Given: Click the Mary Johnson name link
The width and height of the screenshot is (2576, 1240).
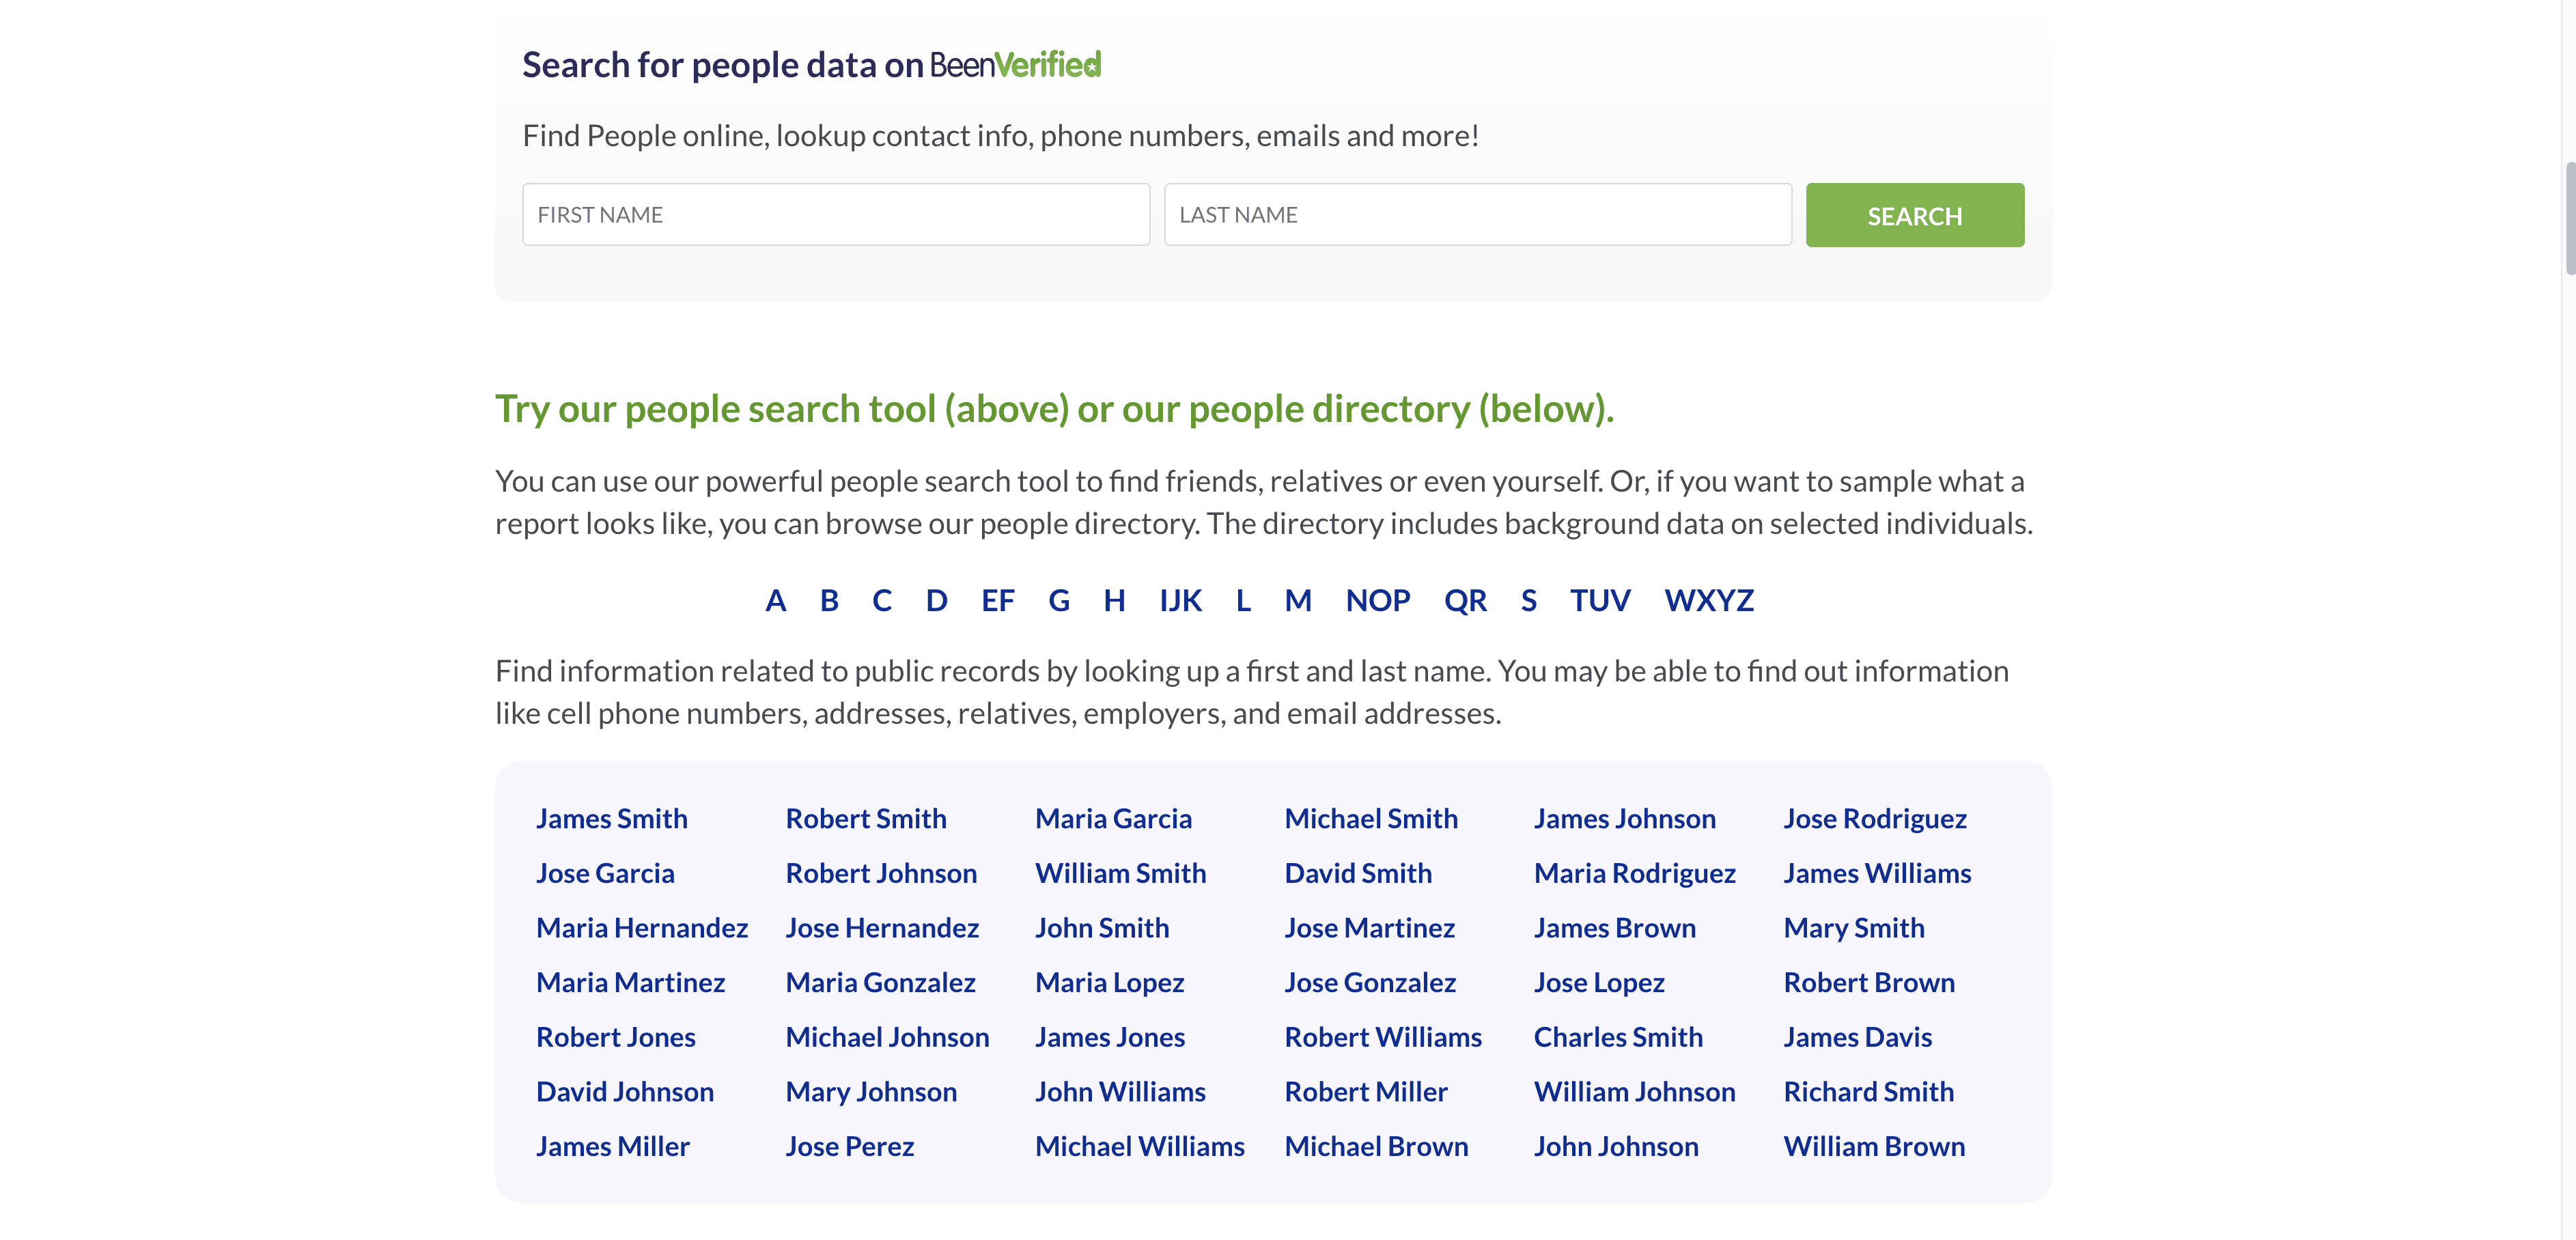Looking at the screenshot, I should 870,1092.
